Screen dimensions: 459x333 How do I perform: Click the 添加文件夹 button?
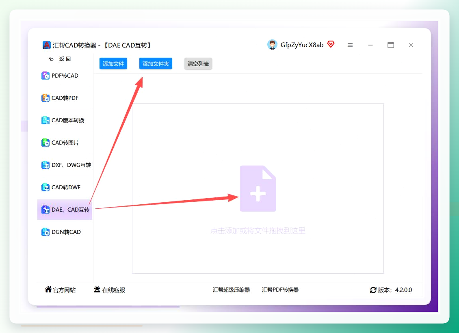[156, 63]
